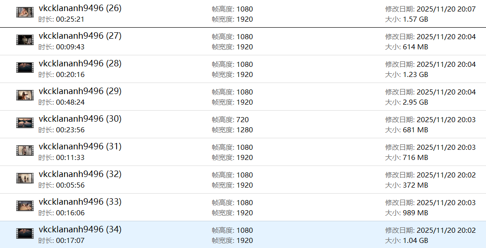The image size is (486, 248).
Task: Select the video thumbnail for vkcklananh9496 (29)
Action: 25,95
